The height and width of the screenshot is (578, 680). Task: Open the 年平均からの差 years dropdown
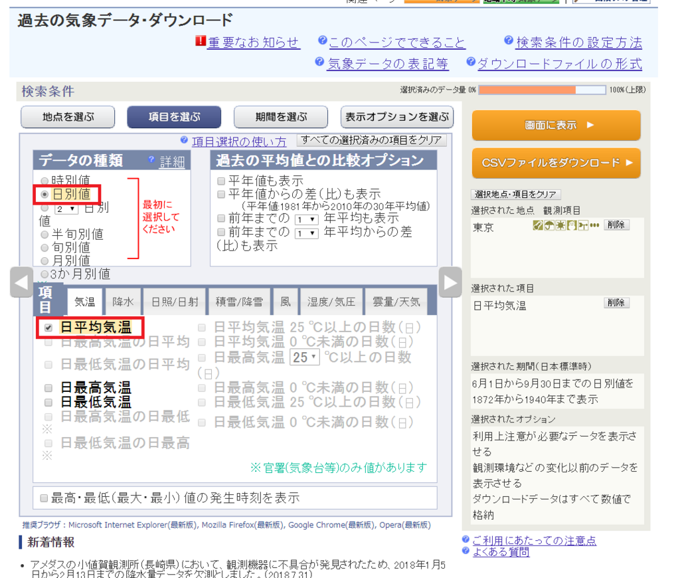click(307, 233)
